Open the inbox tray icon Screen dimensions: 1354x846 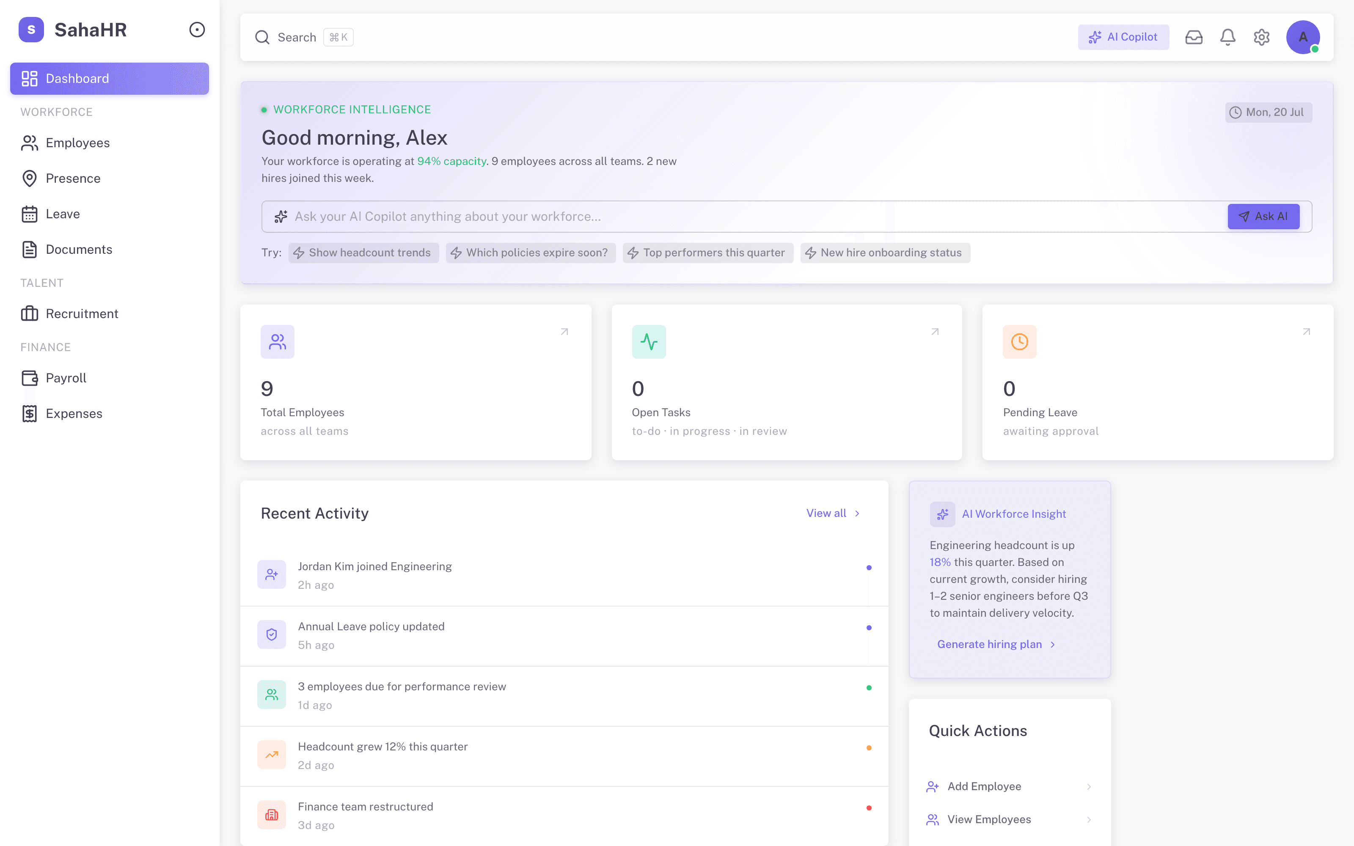point(1193,38)
